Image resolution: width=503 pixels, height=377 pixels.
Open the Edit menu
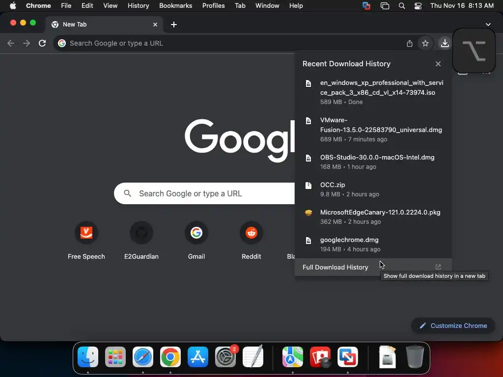87,6
